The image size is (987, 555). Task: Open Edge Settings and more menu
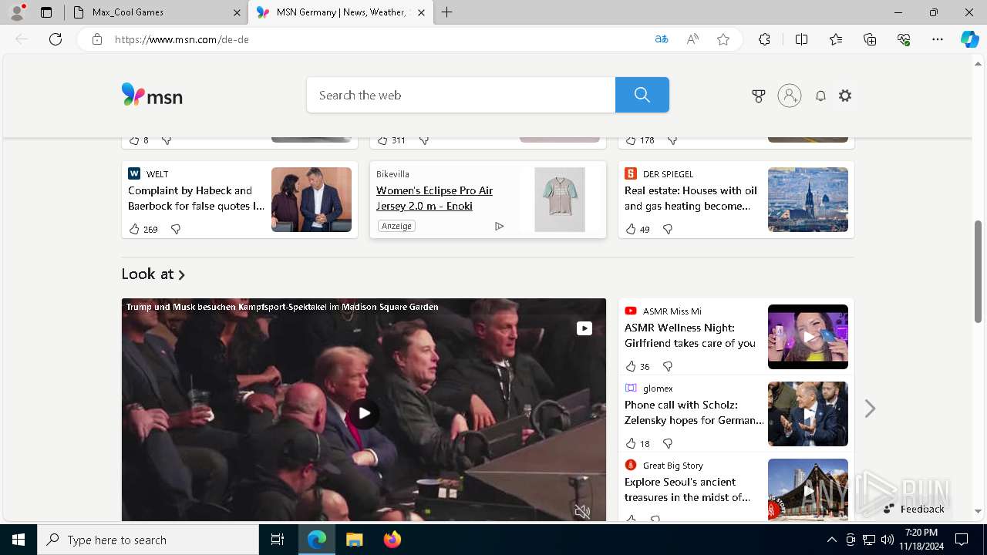[x=938, y=39]
